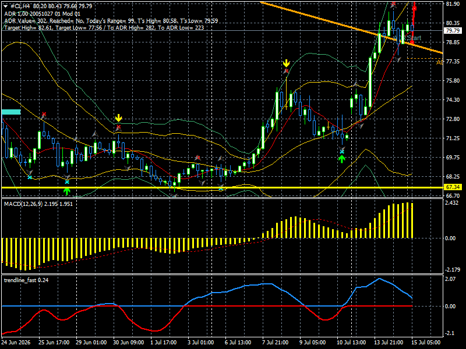Select the cyan rectangle at chart's left edge
This screenshot has height=349, width=466.
11,112
